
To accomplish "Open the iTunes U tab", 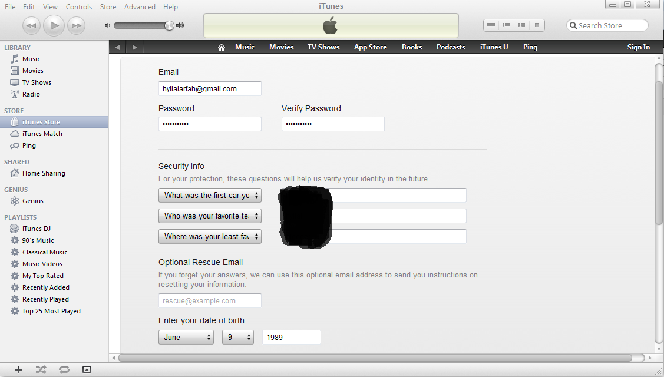I will (x=494, y=47).
